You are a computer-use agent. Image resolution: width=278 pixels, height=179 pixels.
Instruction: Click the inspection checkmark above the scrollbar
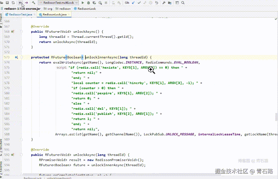[x=276, y=19]
